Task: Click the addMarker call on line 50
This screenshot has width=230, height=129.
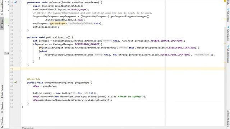Action: [x=47, y=96]
